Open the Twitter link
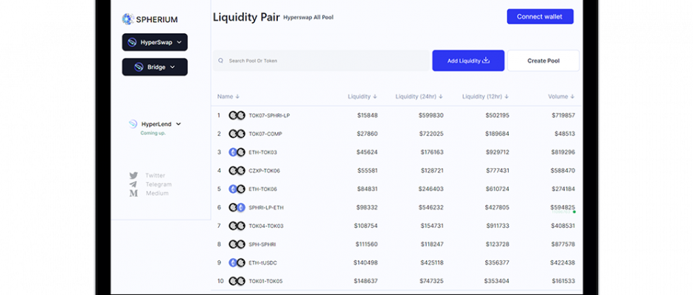This screenshot has width=693, height=295. 155,176
